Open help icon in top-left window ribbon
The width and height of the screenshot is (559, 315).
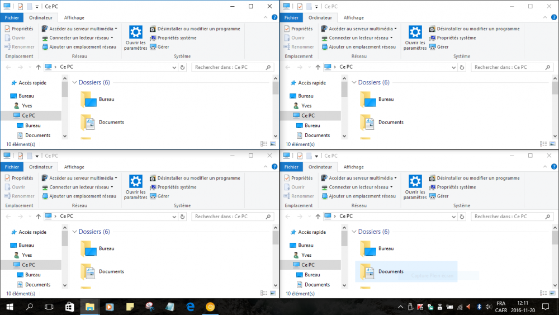pos(274,17)
